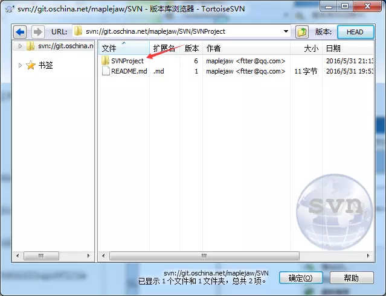
Task: Sort by the 作者 column header
Action: pos(246,48)
